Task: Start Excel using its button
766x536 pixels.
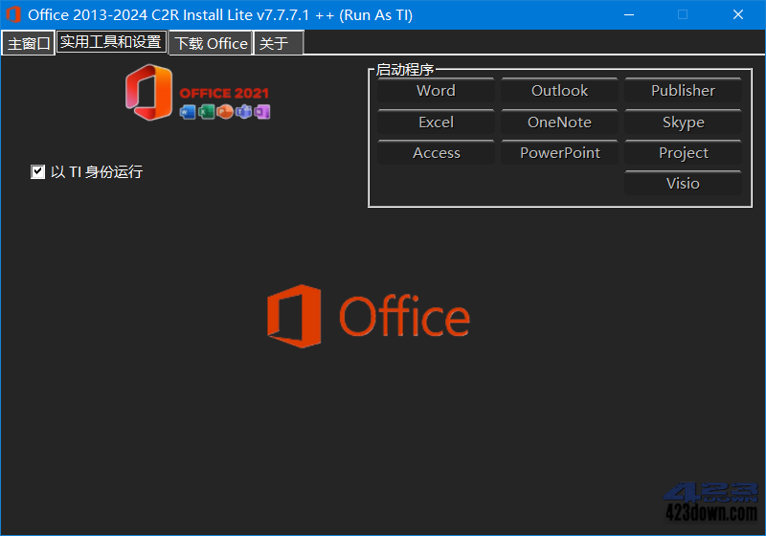Action: (x=436, y=123)
